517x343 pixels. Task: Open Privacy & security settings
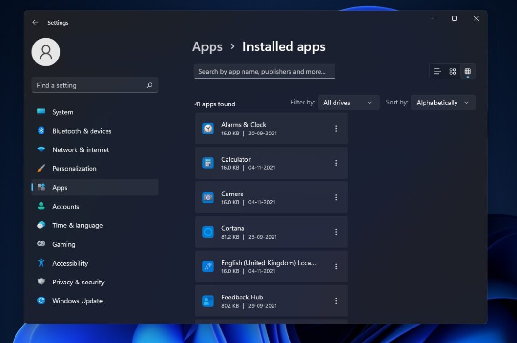(x=78, y=282)
